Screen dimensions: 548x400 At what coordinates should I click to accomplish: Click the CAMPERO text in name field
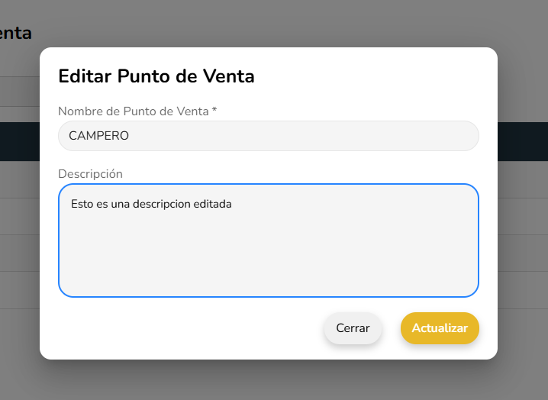coord(99,136)
